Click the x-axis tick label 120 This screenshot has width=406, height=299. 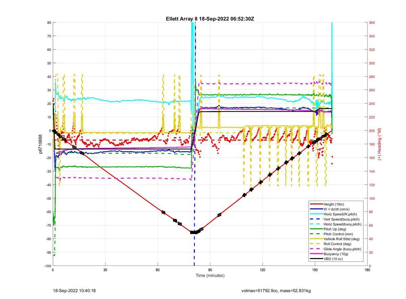point(263,270)
